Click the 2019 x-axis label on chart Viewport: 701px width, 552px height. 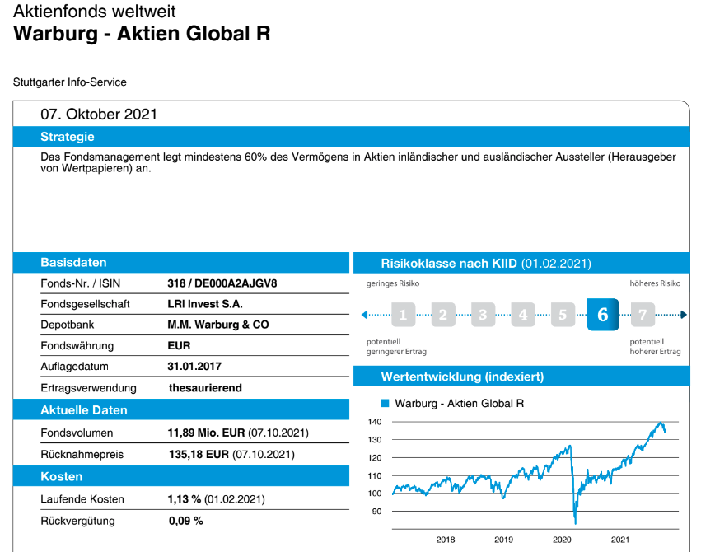point(504,540)
